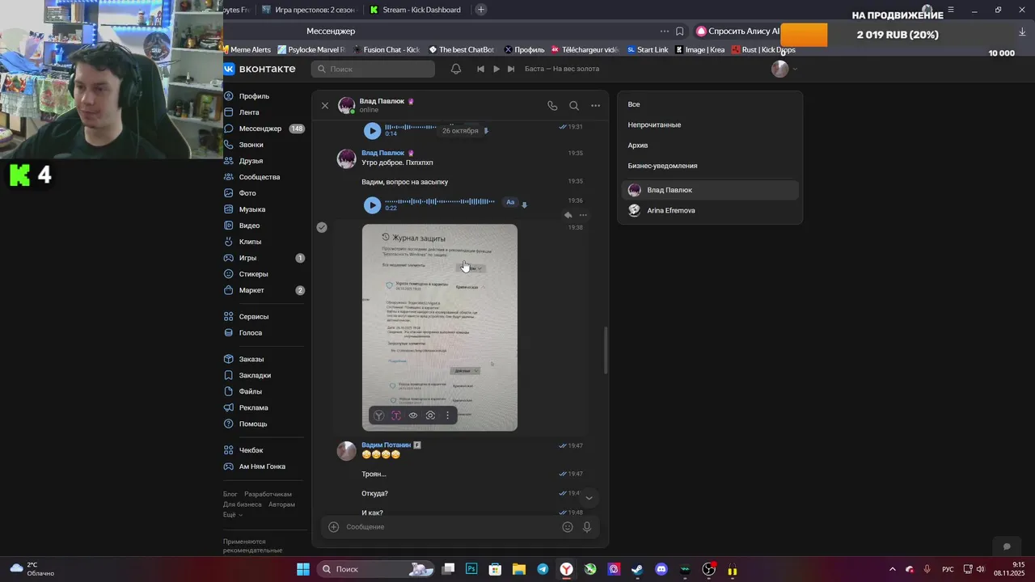The width and height of the screenshot is (1035, 582).
Task: Open Спросить Алису AI button
Action: tap(738, 32)
